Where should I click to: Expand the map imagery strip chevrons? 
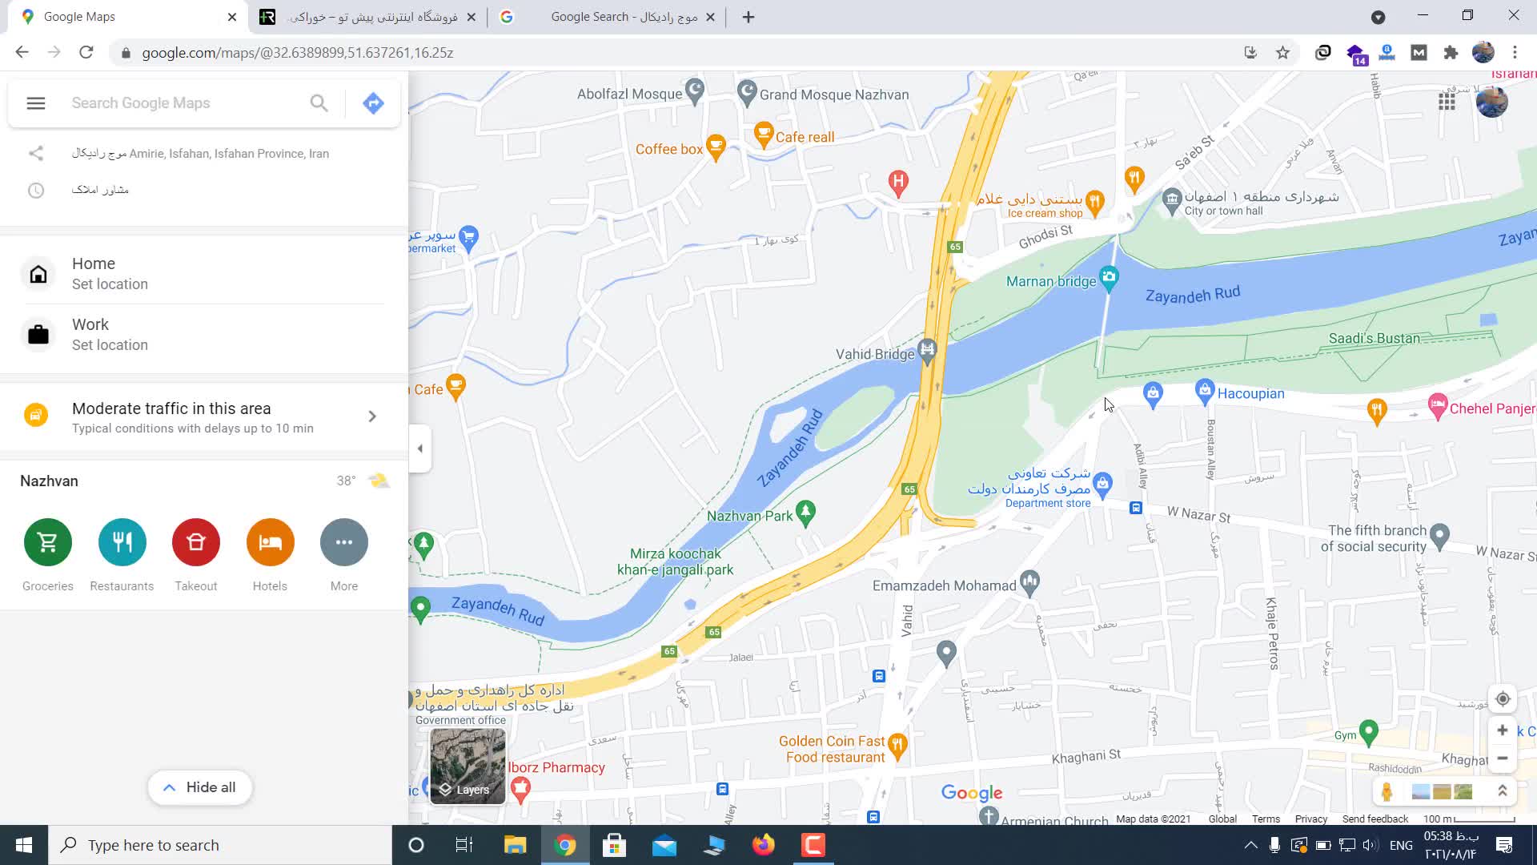tap(1503, 791)
